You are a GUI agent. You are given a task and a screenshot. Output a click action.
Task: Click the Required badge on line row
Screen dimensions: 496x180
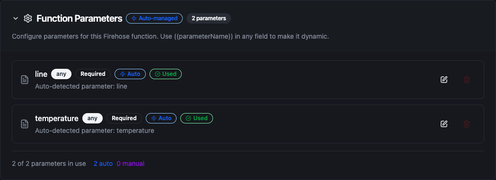pos(93,74)
